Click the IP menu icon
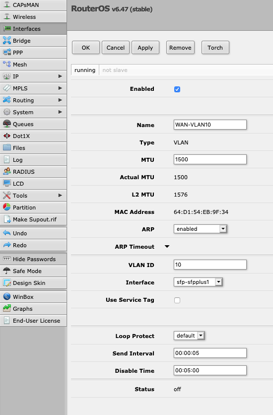This screenshot has height=415, width=273. [7, 76]
